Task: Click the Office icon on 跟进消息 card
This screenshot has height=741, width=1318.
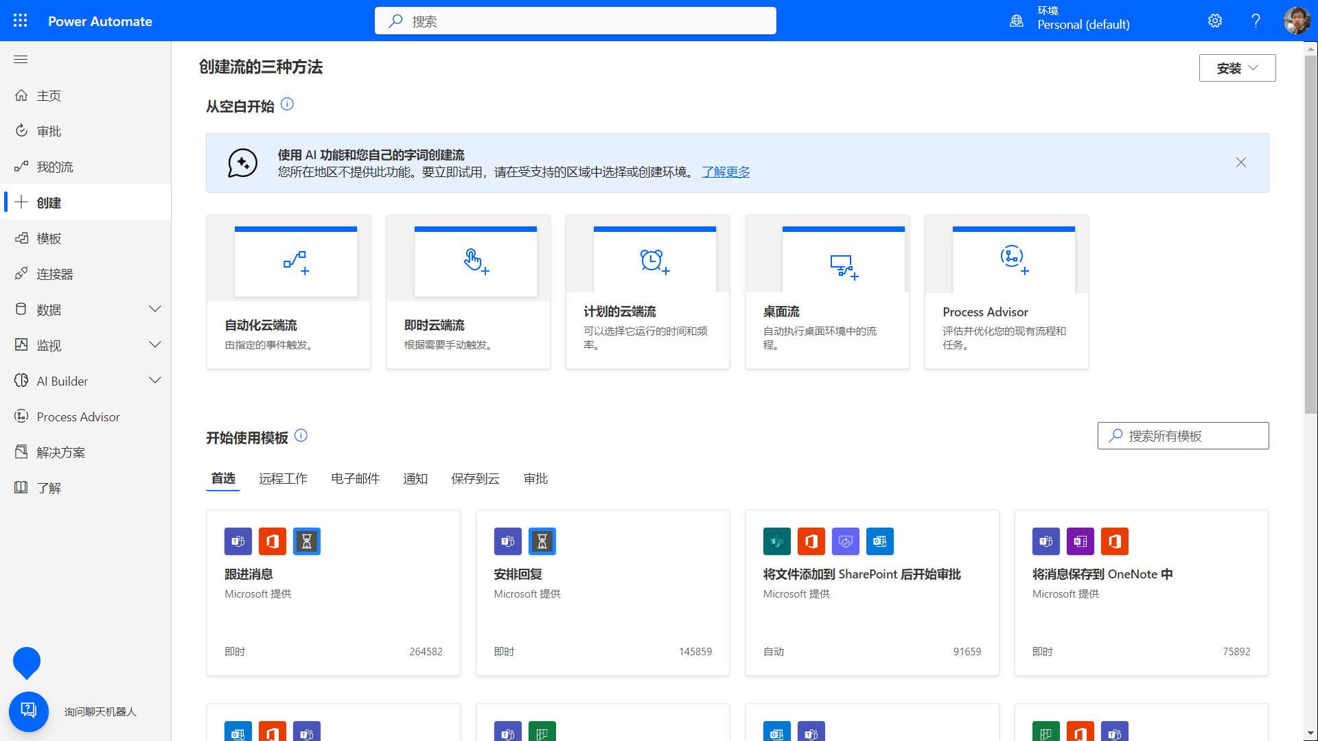Action: pyautogui.click(x=273, y=541)
